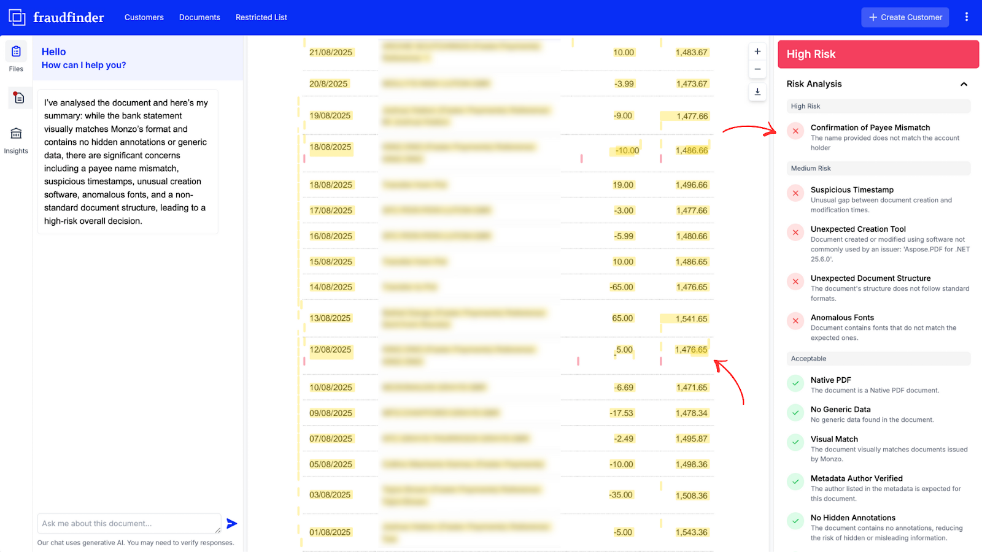
Task: Click the High Risk banner
Action: (878, 54)
